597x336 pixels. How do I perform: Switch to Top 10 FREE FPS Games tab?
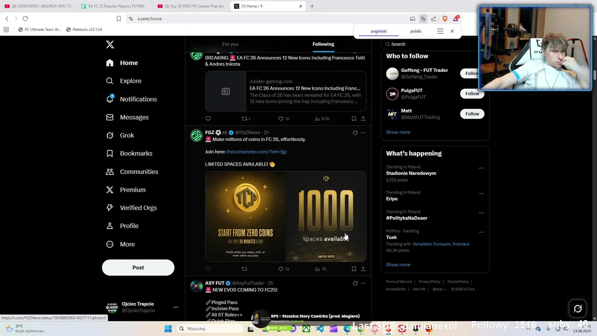tap(192, 6)
